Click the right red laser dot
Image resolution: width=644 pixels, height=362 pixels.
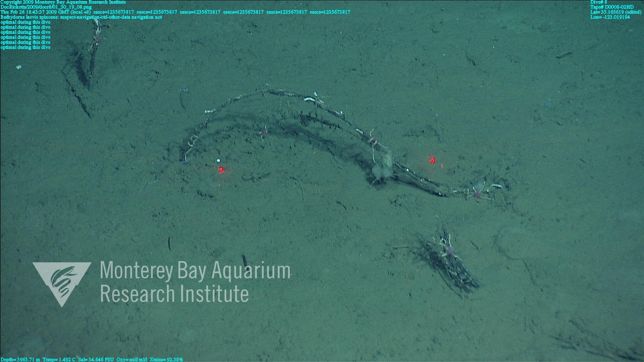tap(432, 160)
